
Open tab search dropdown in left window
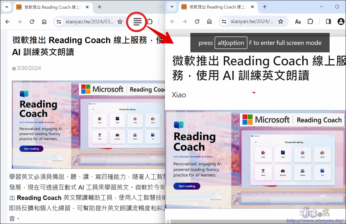click(x=7, y=7)
